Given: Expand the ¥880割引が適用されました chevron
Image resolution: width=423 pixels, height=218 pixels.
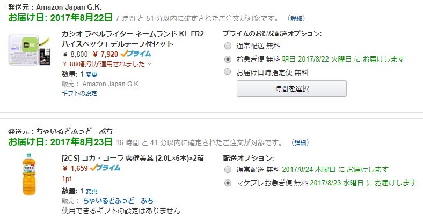Looking at the screenshot, I should pyautogui.click(x=149, y=64).
